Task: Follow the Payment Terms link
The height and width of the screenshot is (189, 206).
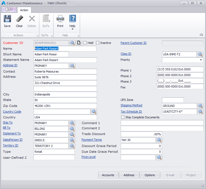Action: click(x=92, y=140)
